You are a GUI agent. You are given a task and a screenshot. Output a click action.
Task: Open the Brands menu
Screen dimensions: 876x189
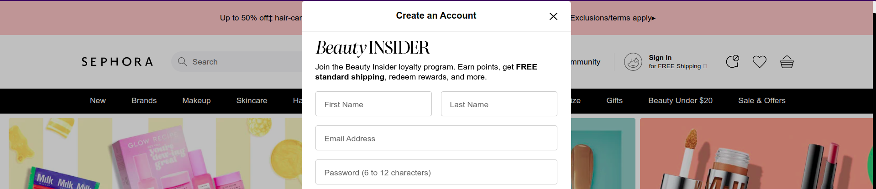click(x=144, y=101)
